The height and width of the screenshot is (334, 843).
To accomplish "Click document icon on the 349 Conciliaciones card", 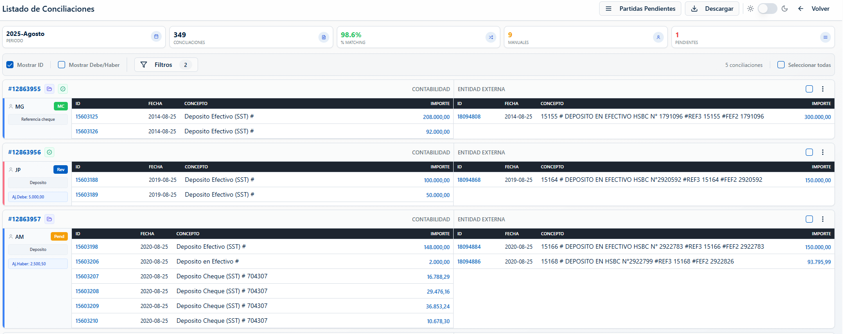I will [323, 37].
